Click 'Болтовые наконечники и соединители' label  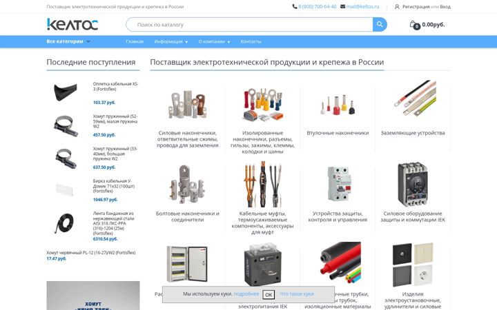(187, 217)
